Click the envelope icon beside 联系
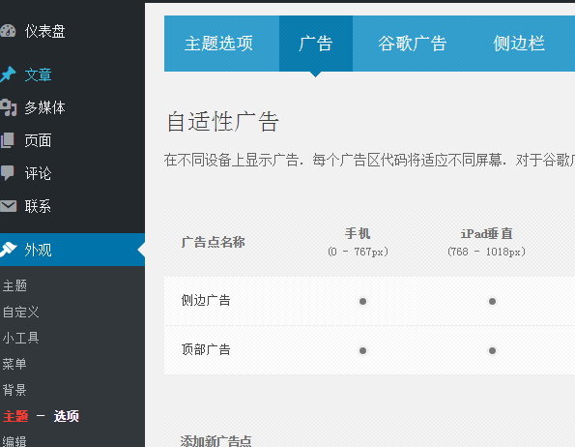 8,206
